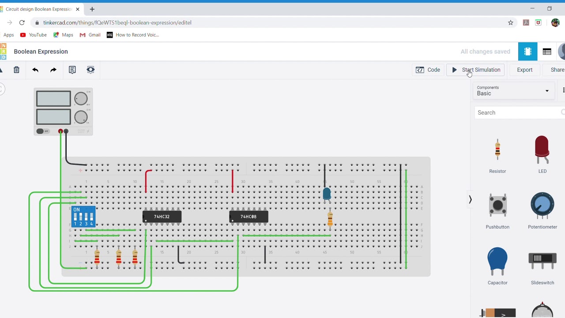Open Tinkercad logo home link
This screenshot has width=565, height=318.
(x=3, y=52)
